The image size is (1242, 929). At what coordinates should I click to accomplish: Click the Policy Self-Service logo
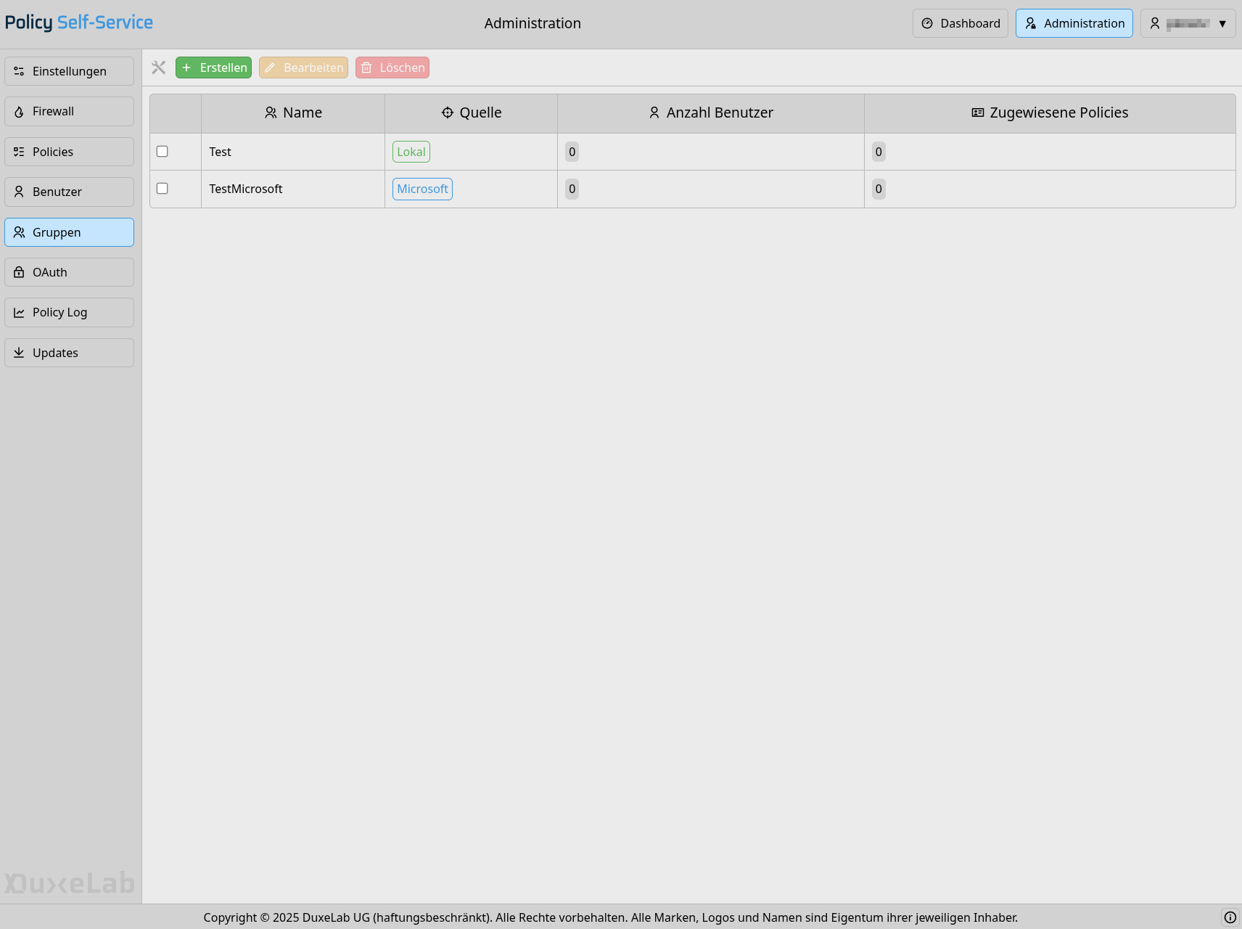click(x=79, y=22)
